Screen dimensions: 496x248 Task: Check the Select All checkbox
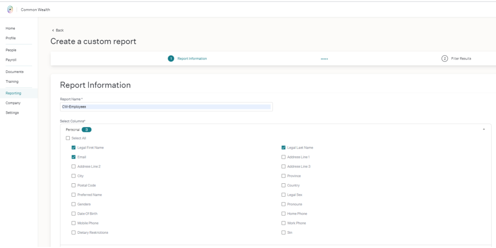68,138
